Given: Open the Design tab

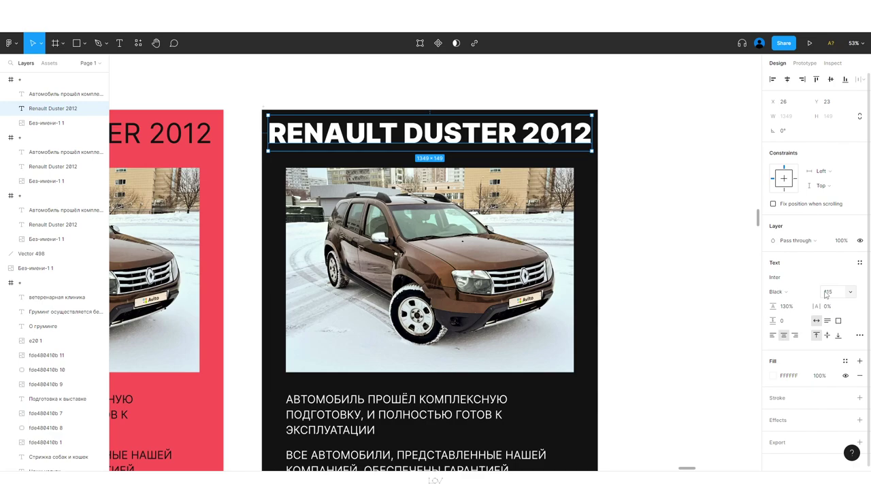Looking at the screenshot, I should pos(777,63).
